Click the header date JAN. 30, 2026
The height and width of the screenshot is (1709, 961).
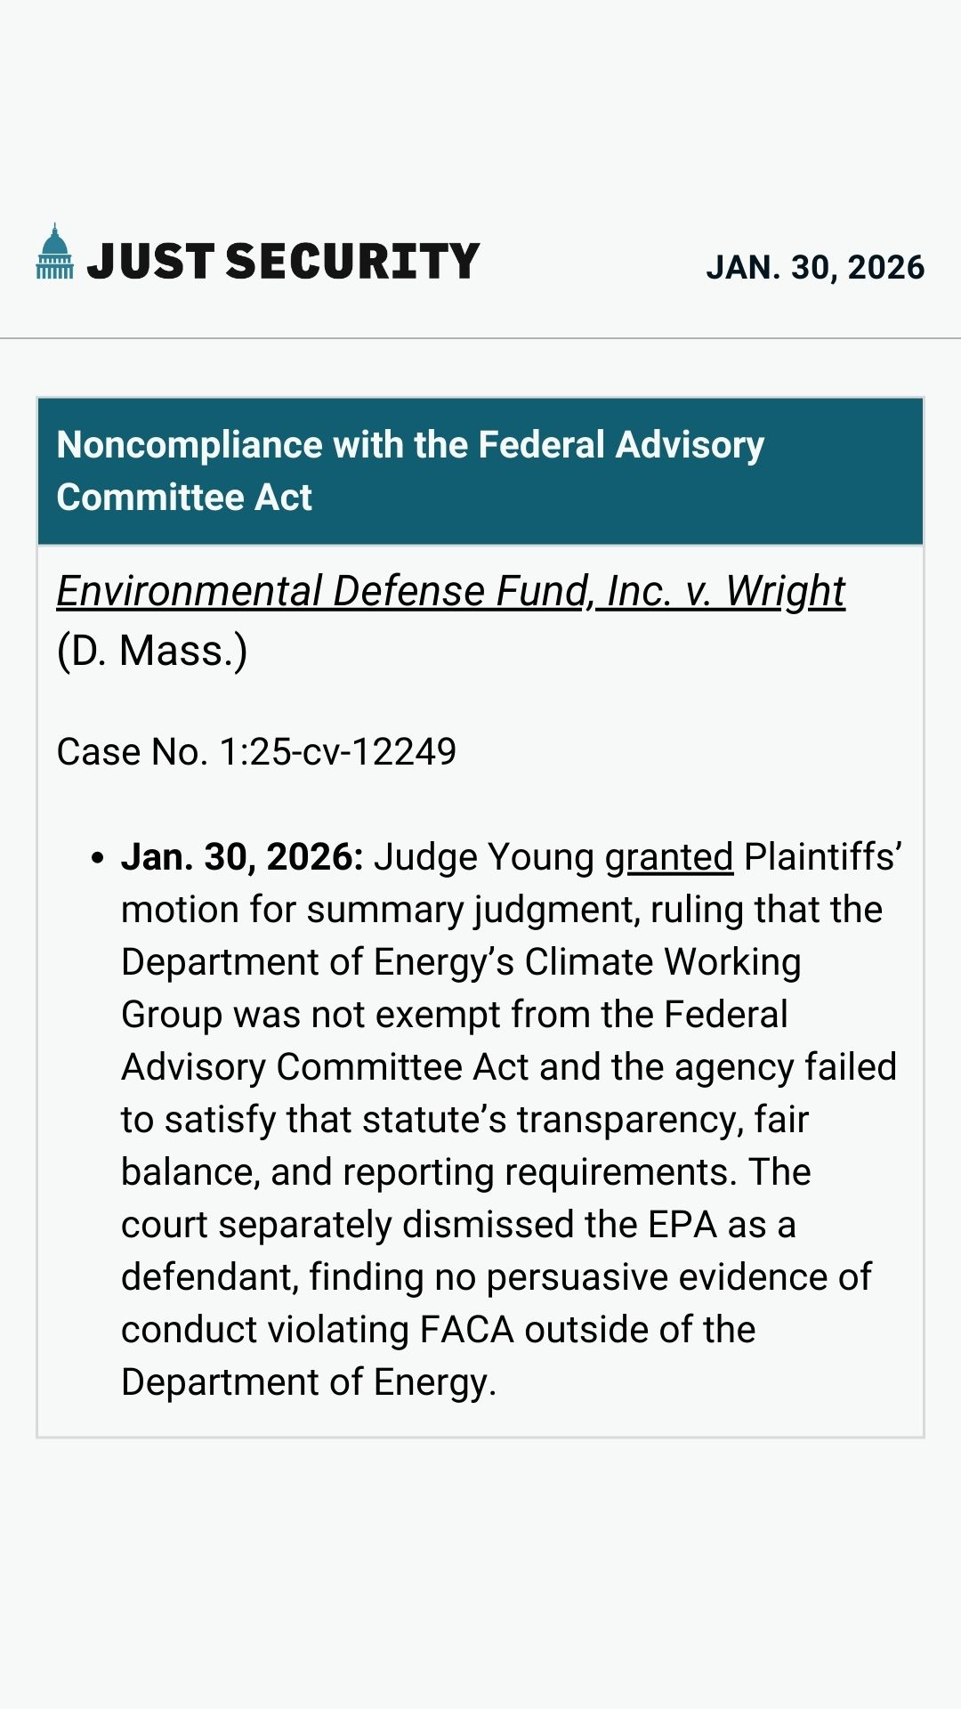815,267
